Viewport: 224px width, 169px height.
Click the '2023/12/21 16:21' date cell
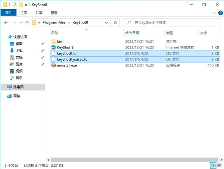pos(140,41)
